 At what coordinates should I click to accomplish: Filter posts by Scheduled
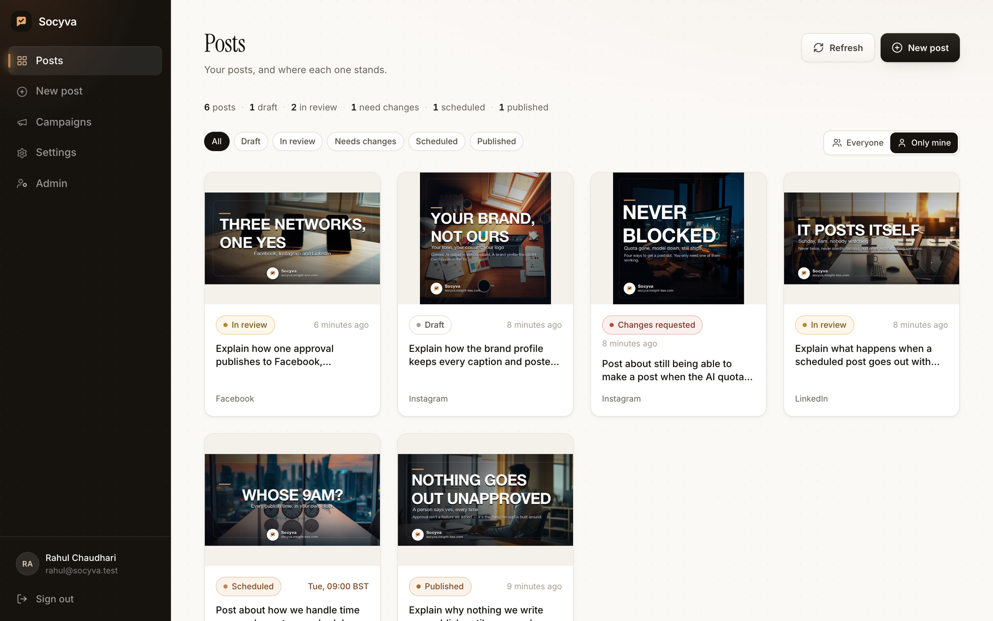coord(437,142)
